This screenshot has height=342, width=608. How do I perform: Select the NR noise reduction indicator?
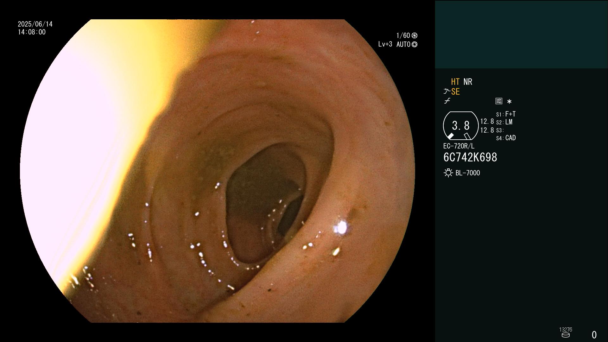[468, 82]
